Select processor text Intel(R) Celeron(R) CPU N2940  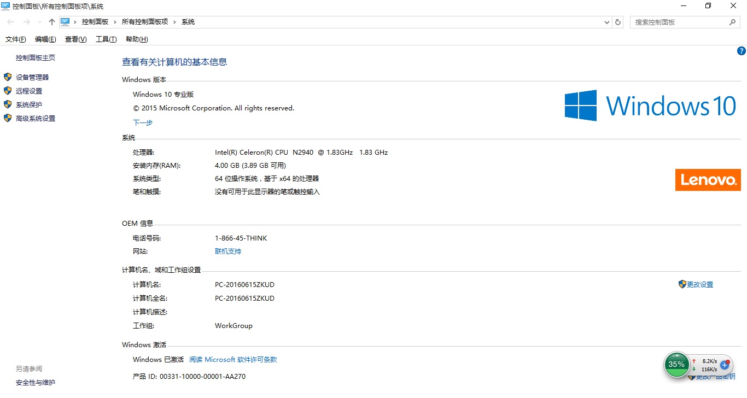coord(264,153)
